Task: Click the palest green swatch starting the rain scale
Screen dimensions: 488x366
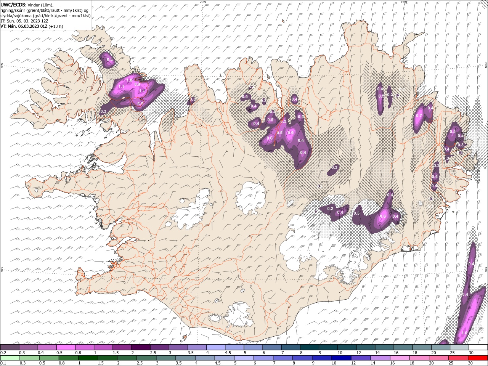Action: [x=10, y=358]
